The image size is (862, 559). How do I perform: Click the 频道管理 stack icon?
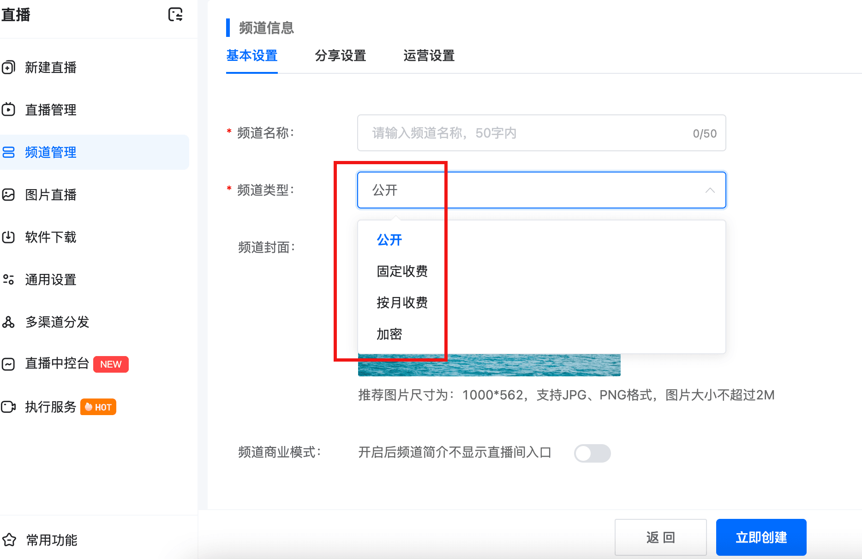tap(8, 152)
